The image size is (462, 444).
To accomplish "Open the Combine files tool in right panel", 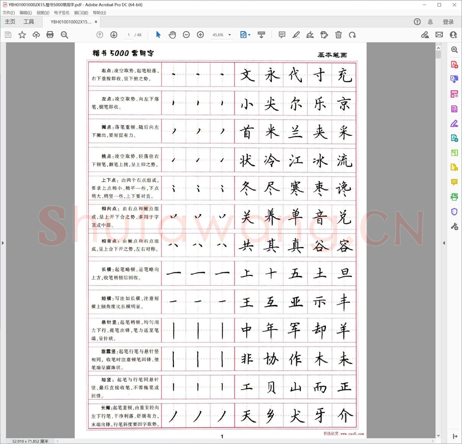I will tap(454, 167).
